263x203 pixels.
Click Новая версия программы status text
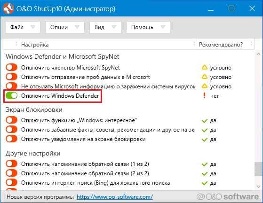(x=40, y=197)
